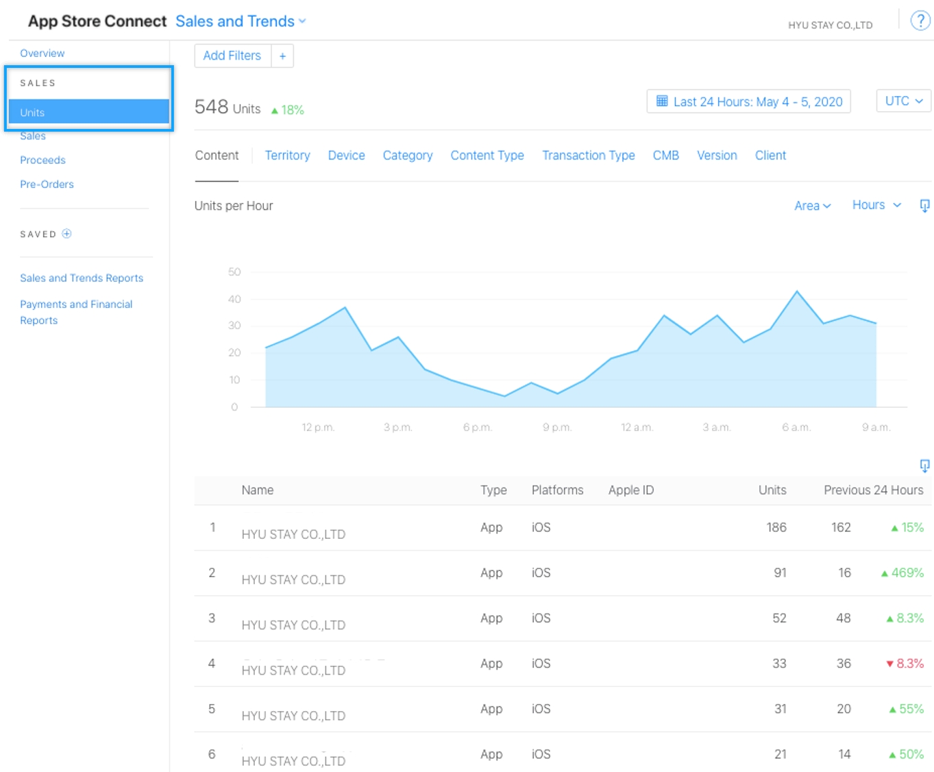Image resolution: width=934 pixels, height=772 pixels.
Task: Click the download icon above the table
Action: point(924,466)
